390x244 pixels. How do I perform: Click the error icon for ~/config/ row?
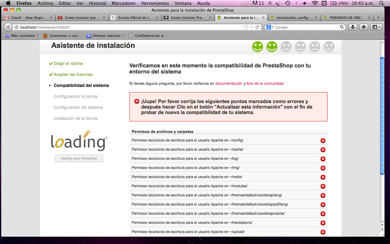pos(323,141)
